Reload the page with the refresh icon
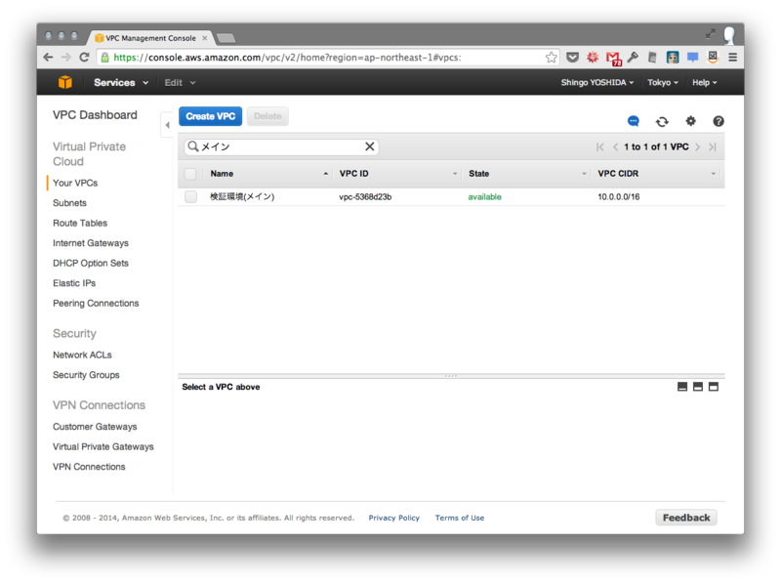Viewport: 781px width, 585px height. click(84, 58)
